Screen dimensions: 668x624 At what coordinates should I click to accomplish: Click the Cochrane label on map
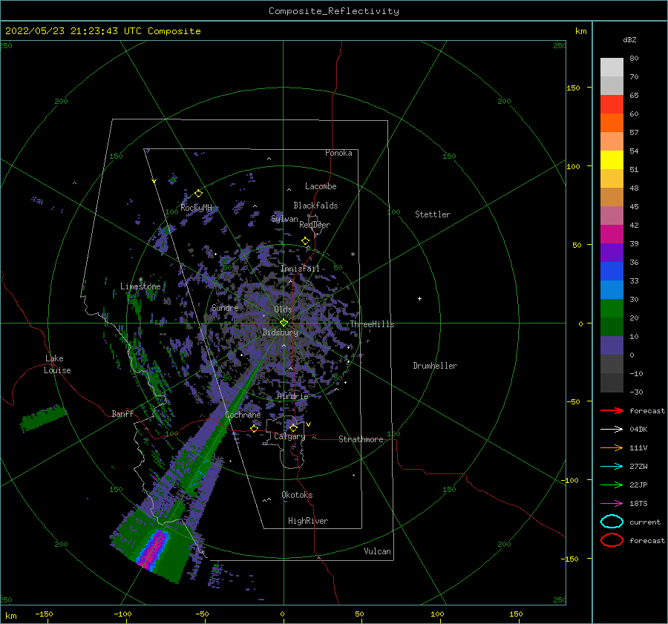(x=243, y=415)
